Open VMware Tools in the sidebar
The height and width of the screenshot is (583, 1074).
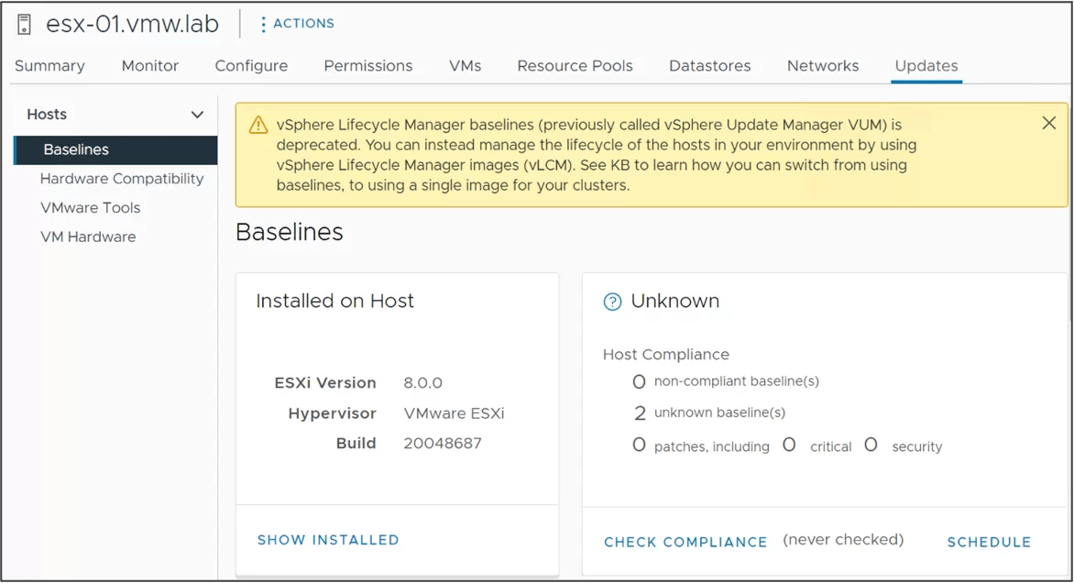[x=91, y=207]
